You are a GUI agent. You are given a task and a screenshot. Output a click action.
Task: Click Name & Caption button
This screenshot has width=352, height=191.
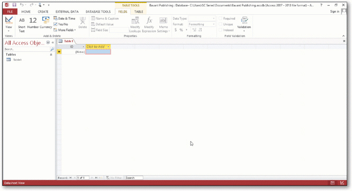coord(105,19)
